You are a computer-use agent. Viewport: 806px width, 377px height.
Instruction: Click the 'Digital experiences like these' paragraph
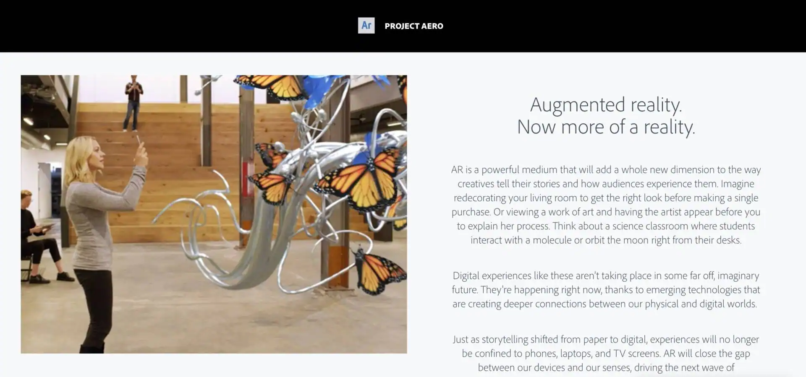pyautogui.click(x=606, y=290)
